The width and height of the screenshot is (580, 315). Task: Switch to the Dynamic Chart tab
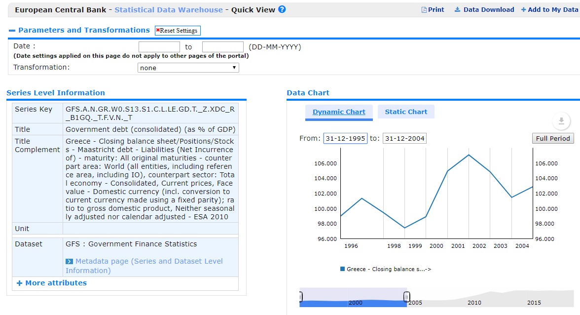click(x=339, y=112)
